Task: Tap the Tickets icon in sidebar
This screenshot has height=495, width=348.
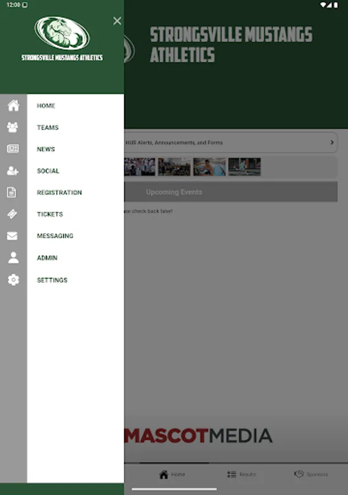Action: (12, 214)
